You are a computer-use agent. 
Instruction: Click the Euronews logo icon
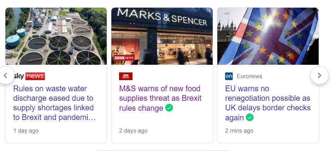point(229,76)
